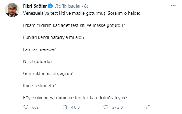Open the 8s timestamp link
The image size is (182, 114).
pos(86,6)
